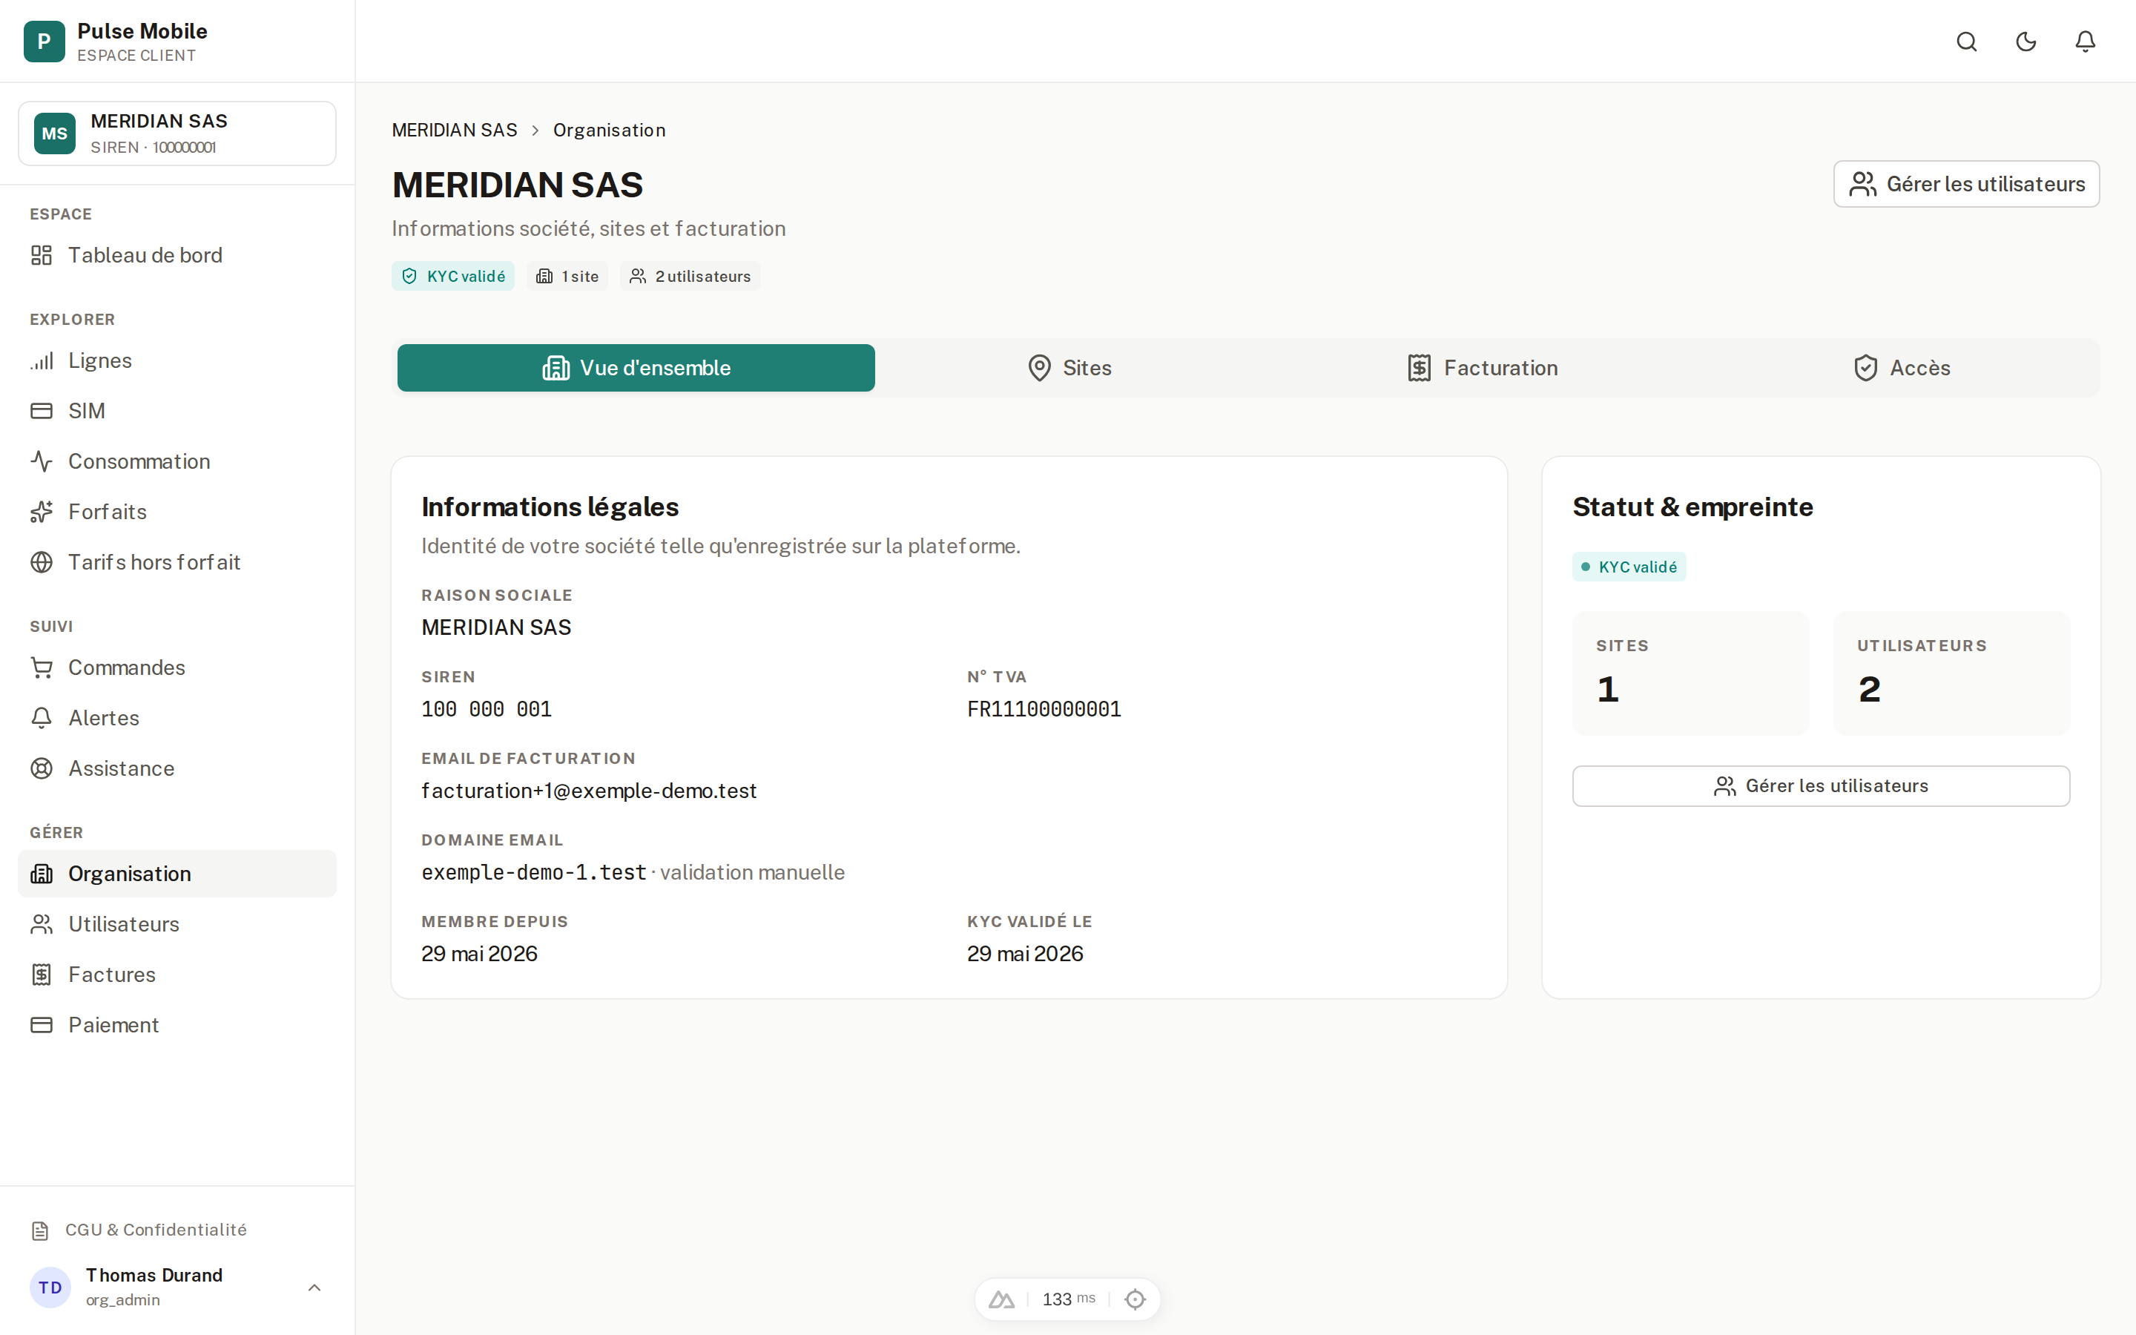Click Gérer les utilisateurs in Statut card
Viewport: 2136px width, 1335px height.
click(1820, 786)
